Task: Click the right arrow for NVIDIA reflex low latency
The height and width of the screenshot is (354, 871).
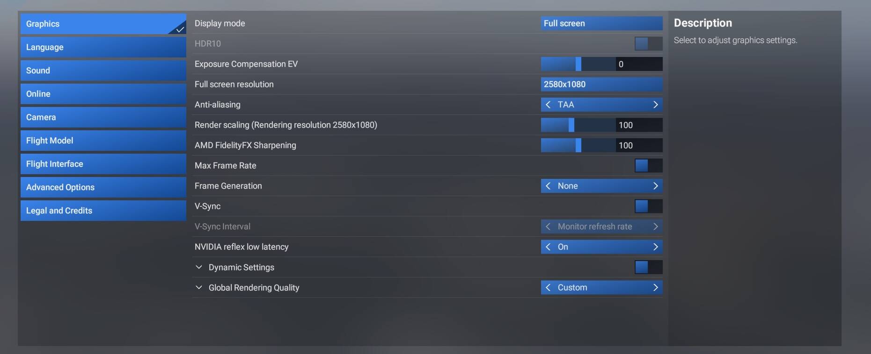Action: point(655,247)
